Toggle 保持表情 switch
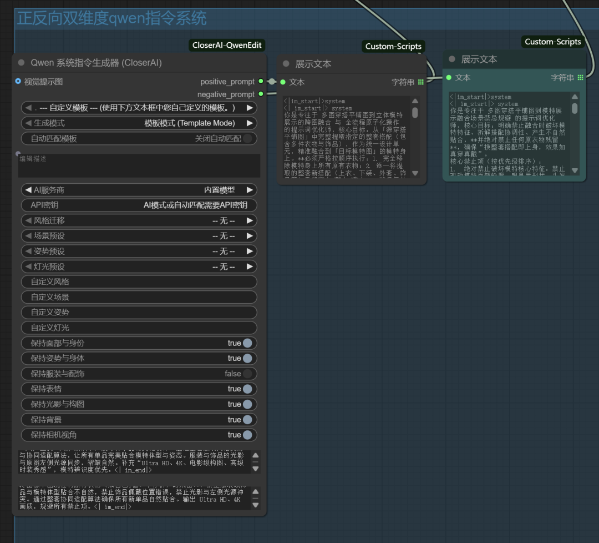The height and width of the screenshot is (543, 599). tap(247, 389)
